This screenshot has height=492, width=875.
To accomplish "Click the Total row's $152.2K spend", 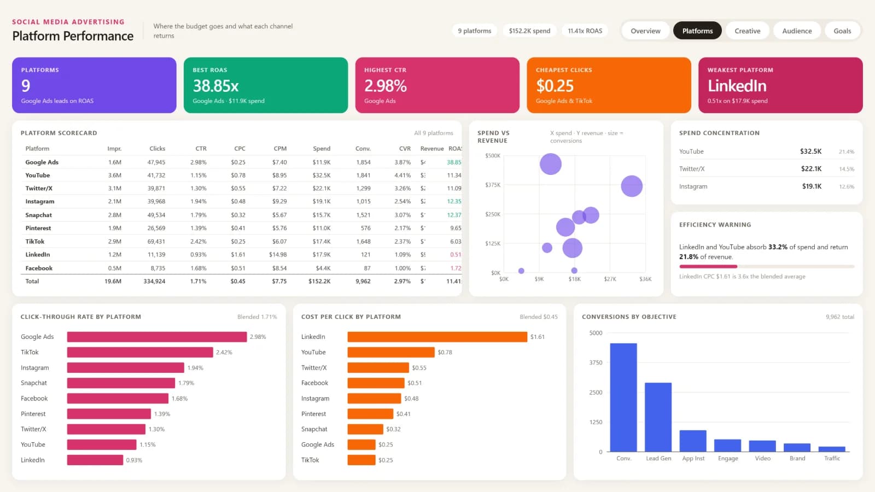I will click(319, 282).
